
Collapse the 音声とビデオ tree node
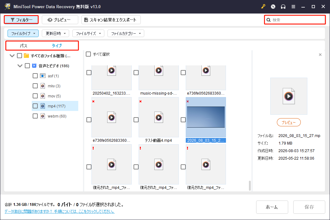[20, 66]
